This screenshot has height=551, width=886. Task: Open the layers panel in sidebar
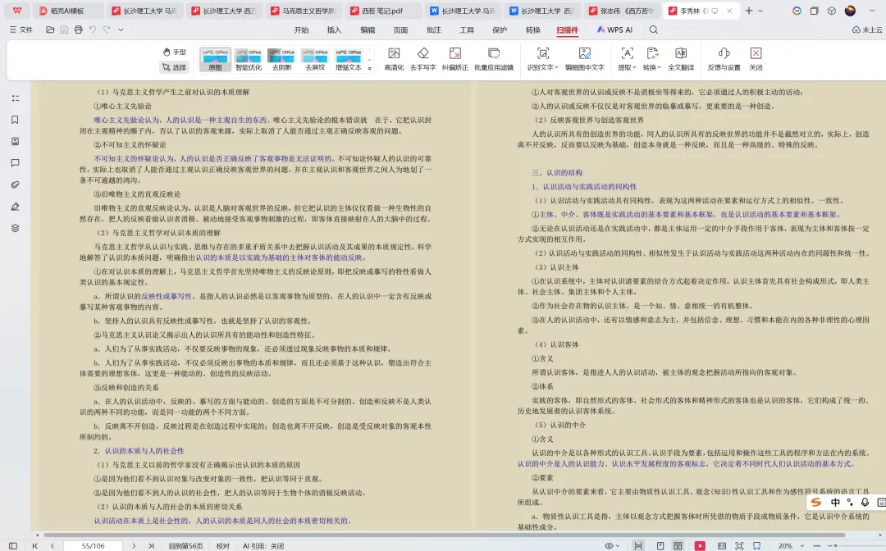[16, 228]
